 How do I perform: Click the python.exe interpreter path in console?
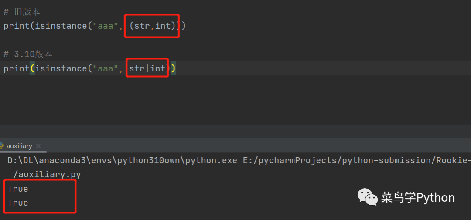122,161
